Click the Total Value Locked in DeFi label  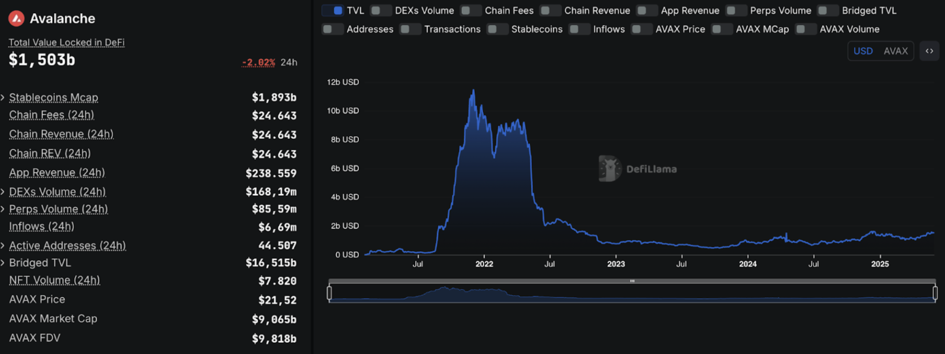(x=67, y=43)
